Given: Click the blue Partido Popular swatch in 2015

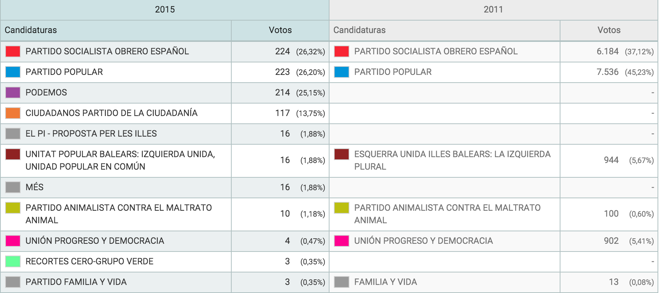Looking at the screenshot, I should tap(13, 72).
